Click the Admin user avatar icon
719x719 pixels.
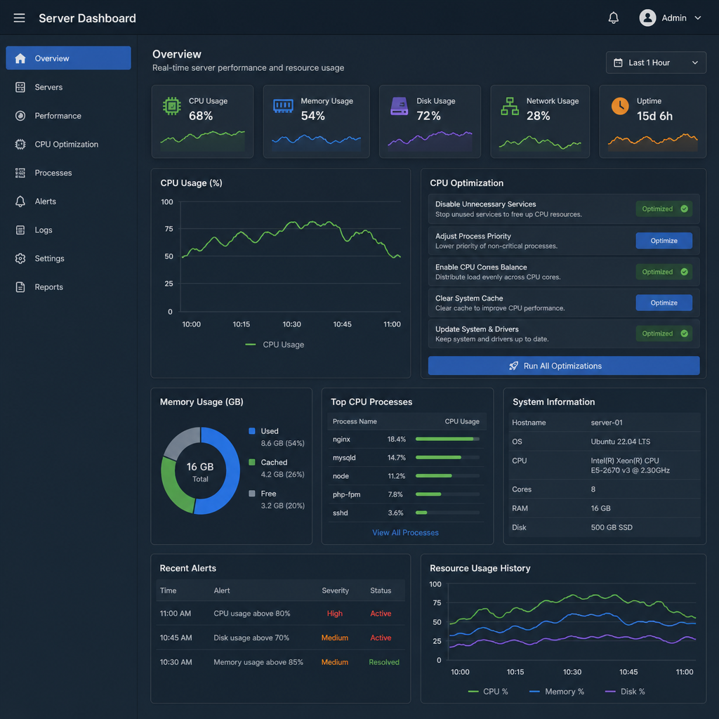[647, 18]
